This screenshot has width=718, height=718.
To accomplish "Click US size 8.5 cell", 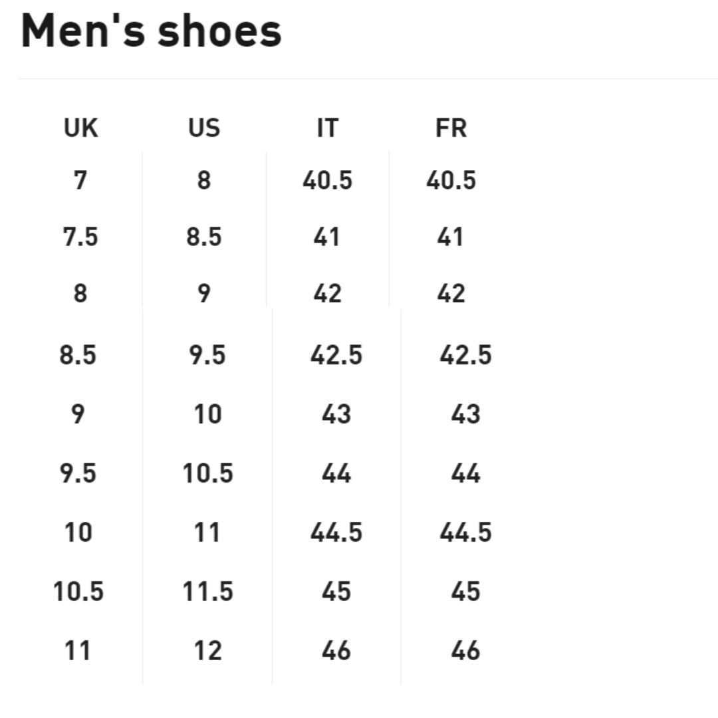I will pos(204,237).
